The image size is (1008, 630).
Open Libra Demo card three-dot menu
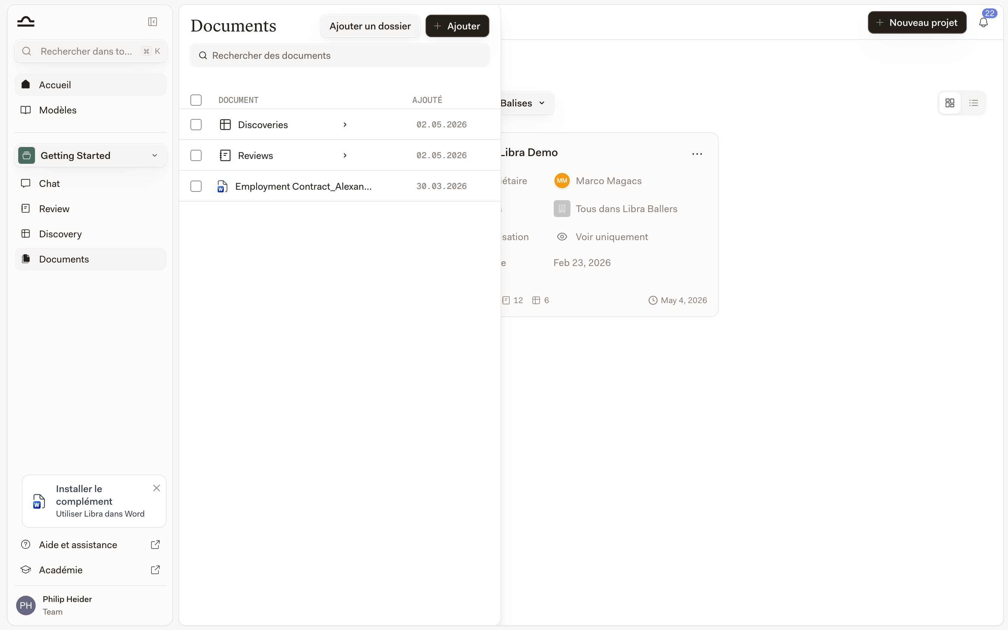[x=697, y=154]
